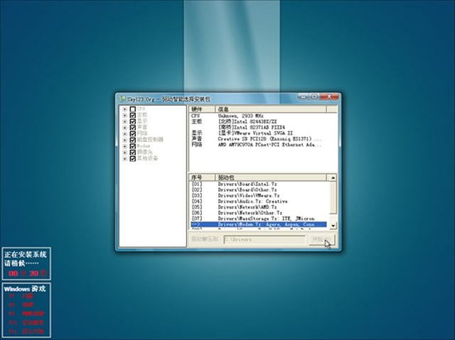Uncheck the 其他设备 checkbox
The width and height of the screenshot is (455, 340).
click(133, 158)
